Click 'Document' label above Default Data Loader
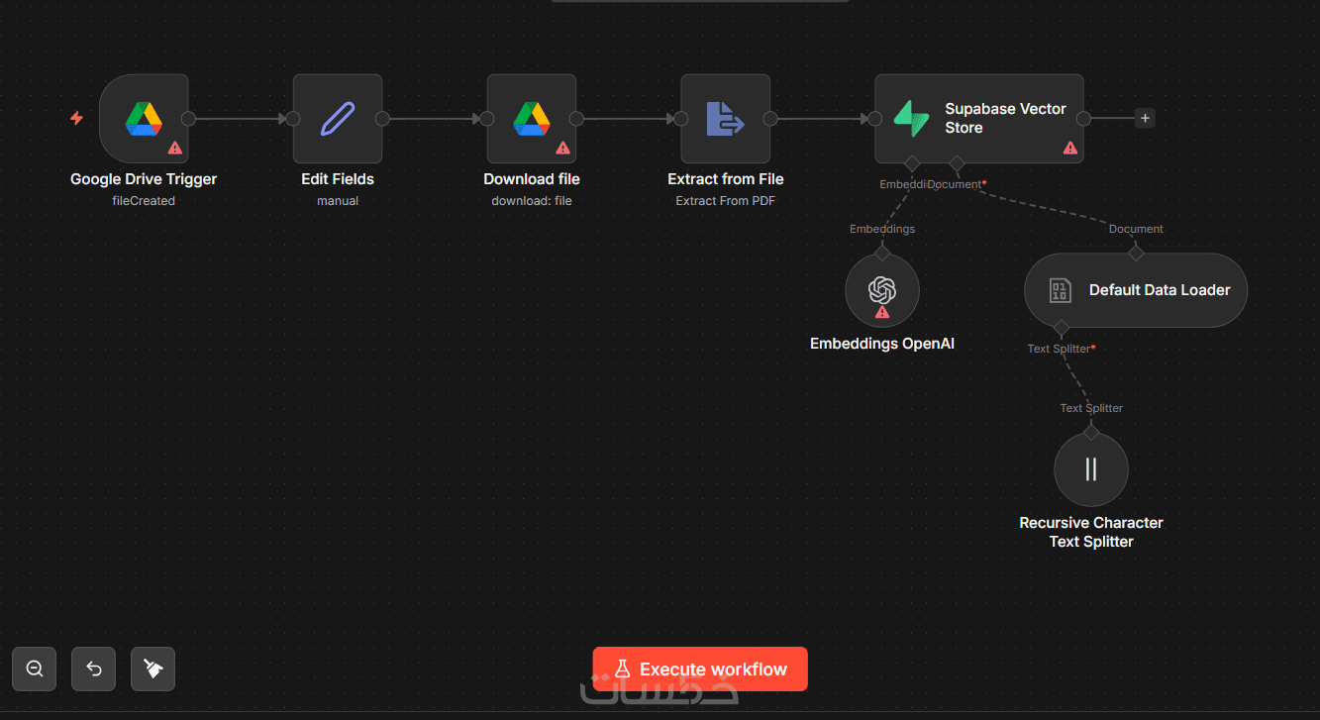The height and width of the screenshot is (720, 1320). pyautogui.click(x=1136, y=229)
